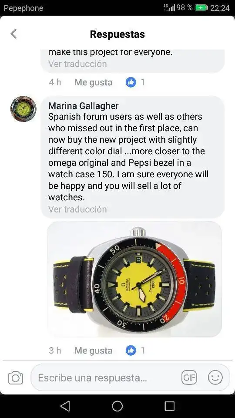Tap the battery indicator in status bar
The image size is (235, 418).
(x=201, y=8)
